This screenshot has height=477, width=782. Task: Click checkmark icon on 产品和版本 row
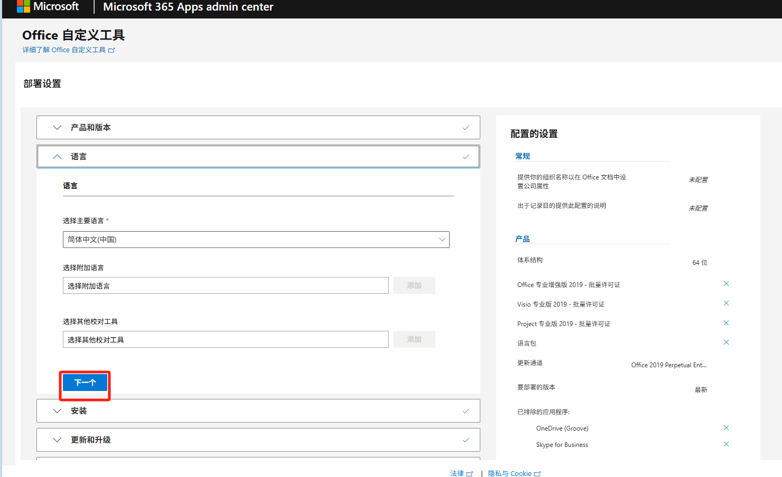click(466, 128)
